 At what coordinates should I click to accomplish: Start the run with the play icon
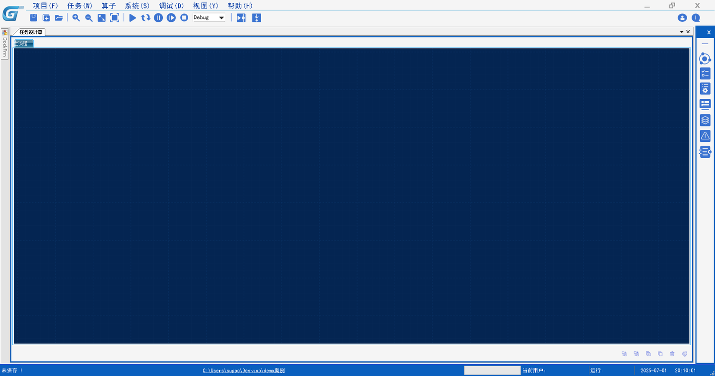133,18
